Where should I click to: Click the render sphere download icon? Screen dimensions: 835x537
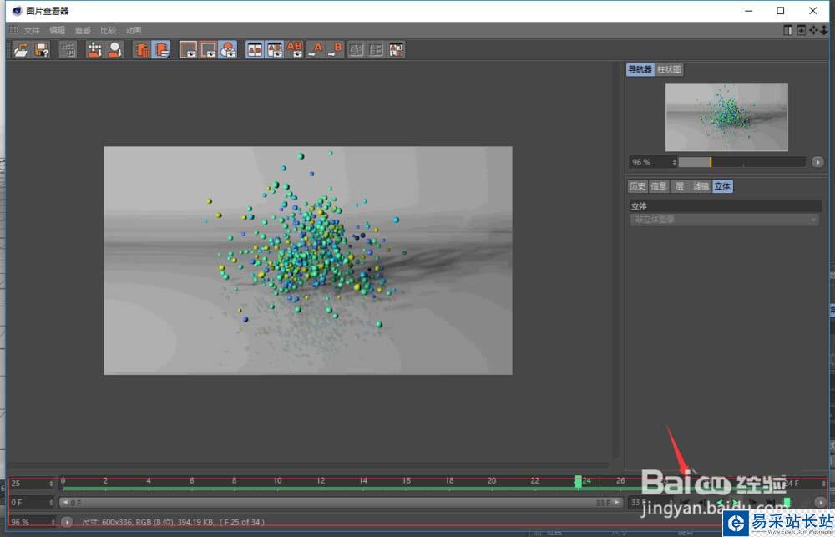(x=115, y=50)
